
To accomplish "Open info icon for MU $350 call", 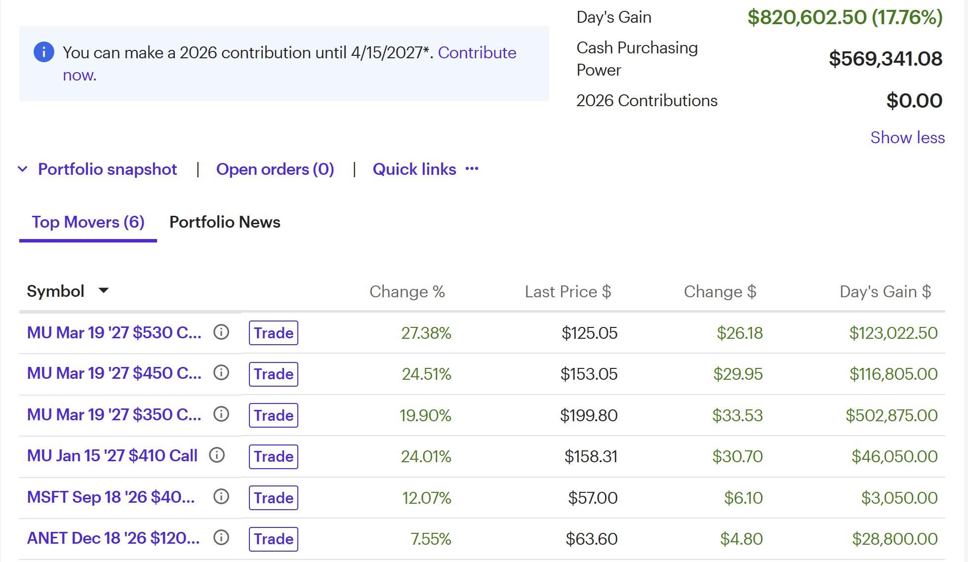I will 221,414.
